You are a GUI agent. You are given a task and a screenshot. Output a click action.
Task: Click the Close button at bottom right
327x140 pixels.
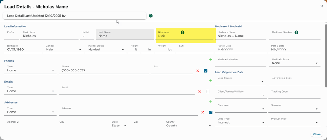click(317, 134)
